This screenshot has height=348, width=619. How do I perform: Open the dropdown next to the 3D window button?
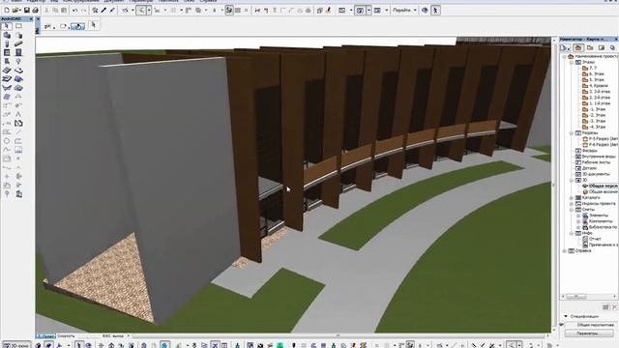tap(368, 11)
